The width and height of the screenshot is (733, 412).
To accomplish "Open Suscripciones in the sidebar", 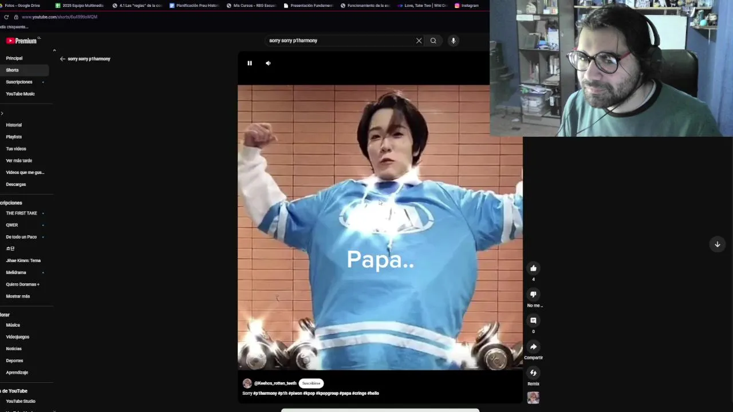I will point(19,82).
